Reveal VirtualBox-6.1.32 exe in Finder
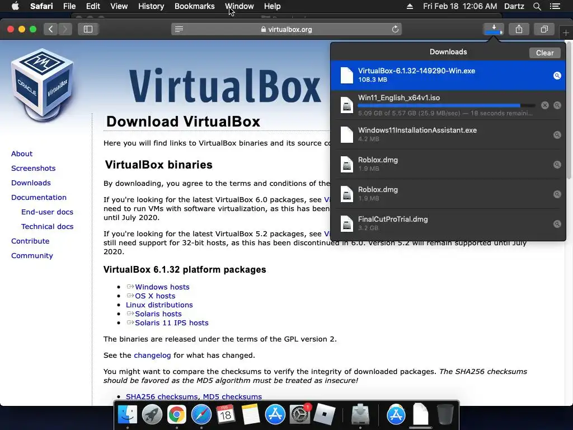The height and width of the screenshot is (430, 573). pos(557,76)
